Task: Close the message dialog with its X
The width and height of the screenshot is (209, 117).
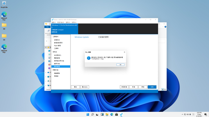Action: tap(124, 52)
